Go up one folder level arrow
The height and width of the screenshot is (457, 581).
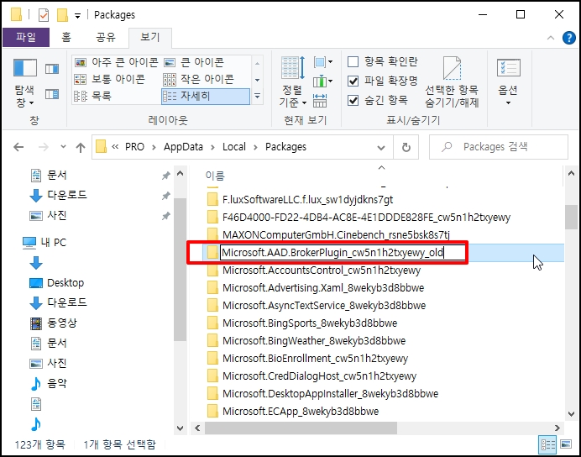click(x=81, y=148)
